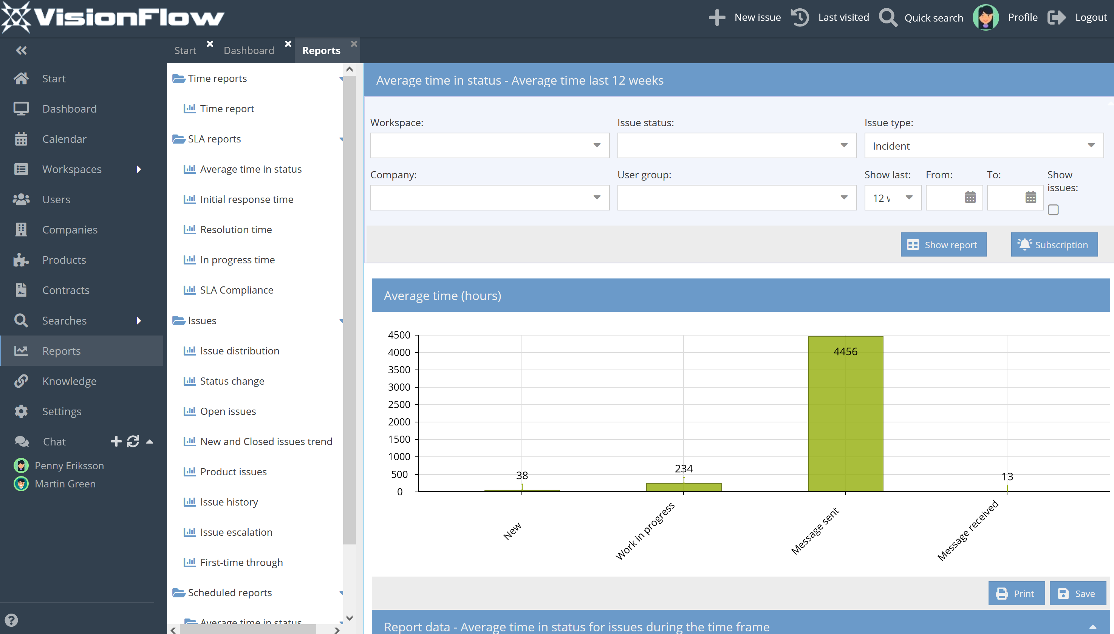The height and width of the screenshot is (634, 1114).
Task: Click the Quick search magnifier icon
Action: click(888, 17)
